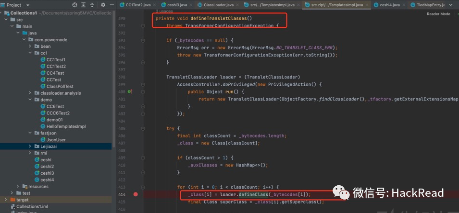Close the CC1Test2.java tab
Viewport: 459px width, 213px height.
[x=154, y=5]
